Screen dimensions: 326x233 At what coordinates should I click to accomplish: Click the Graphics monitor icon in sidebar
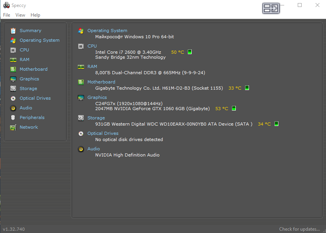pyautogui.click(x=13, y=79)
